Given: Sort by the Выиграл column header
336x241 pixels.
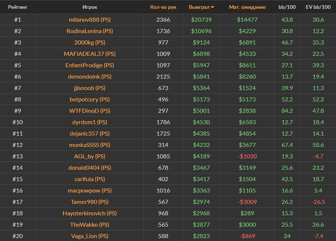Looking at the screenshot, I should click(x=201, y=7).
